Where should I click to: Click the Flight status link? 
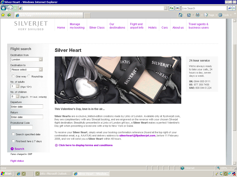pos(17,161)
